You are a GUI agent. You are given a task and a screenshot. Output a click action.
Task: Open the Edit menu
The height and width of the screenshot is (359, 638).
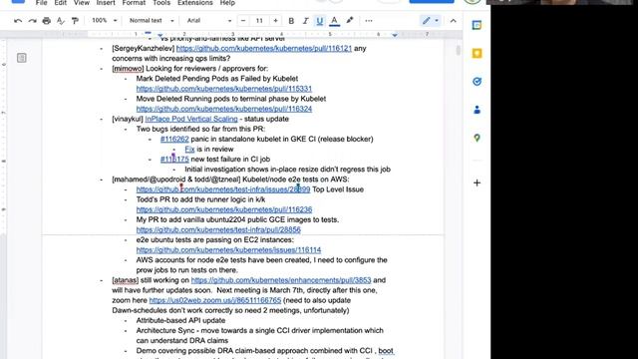click(x=60, y=3)
